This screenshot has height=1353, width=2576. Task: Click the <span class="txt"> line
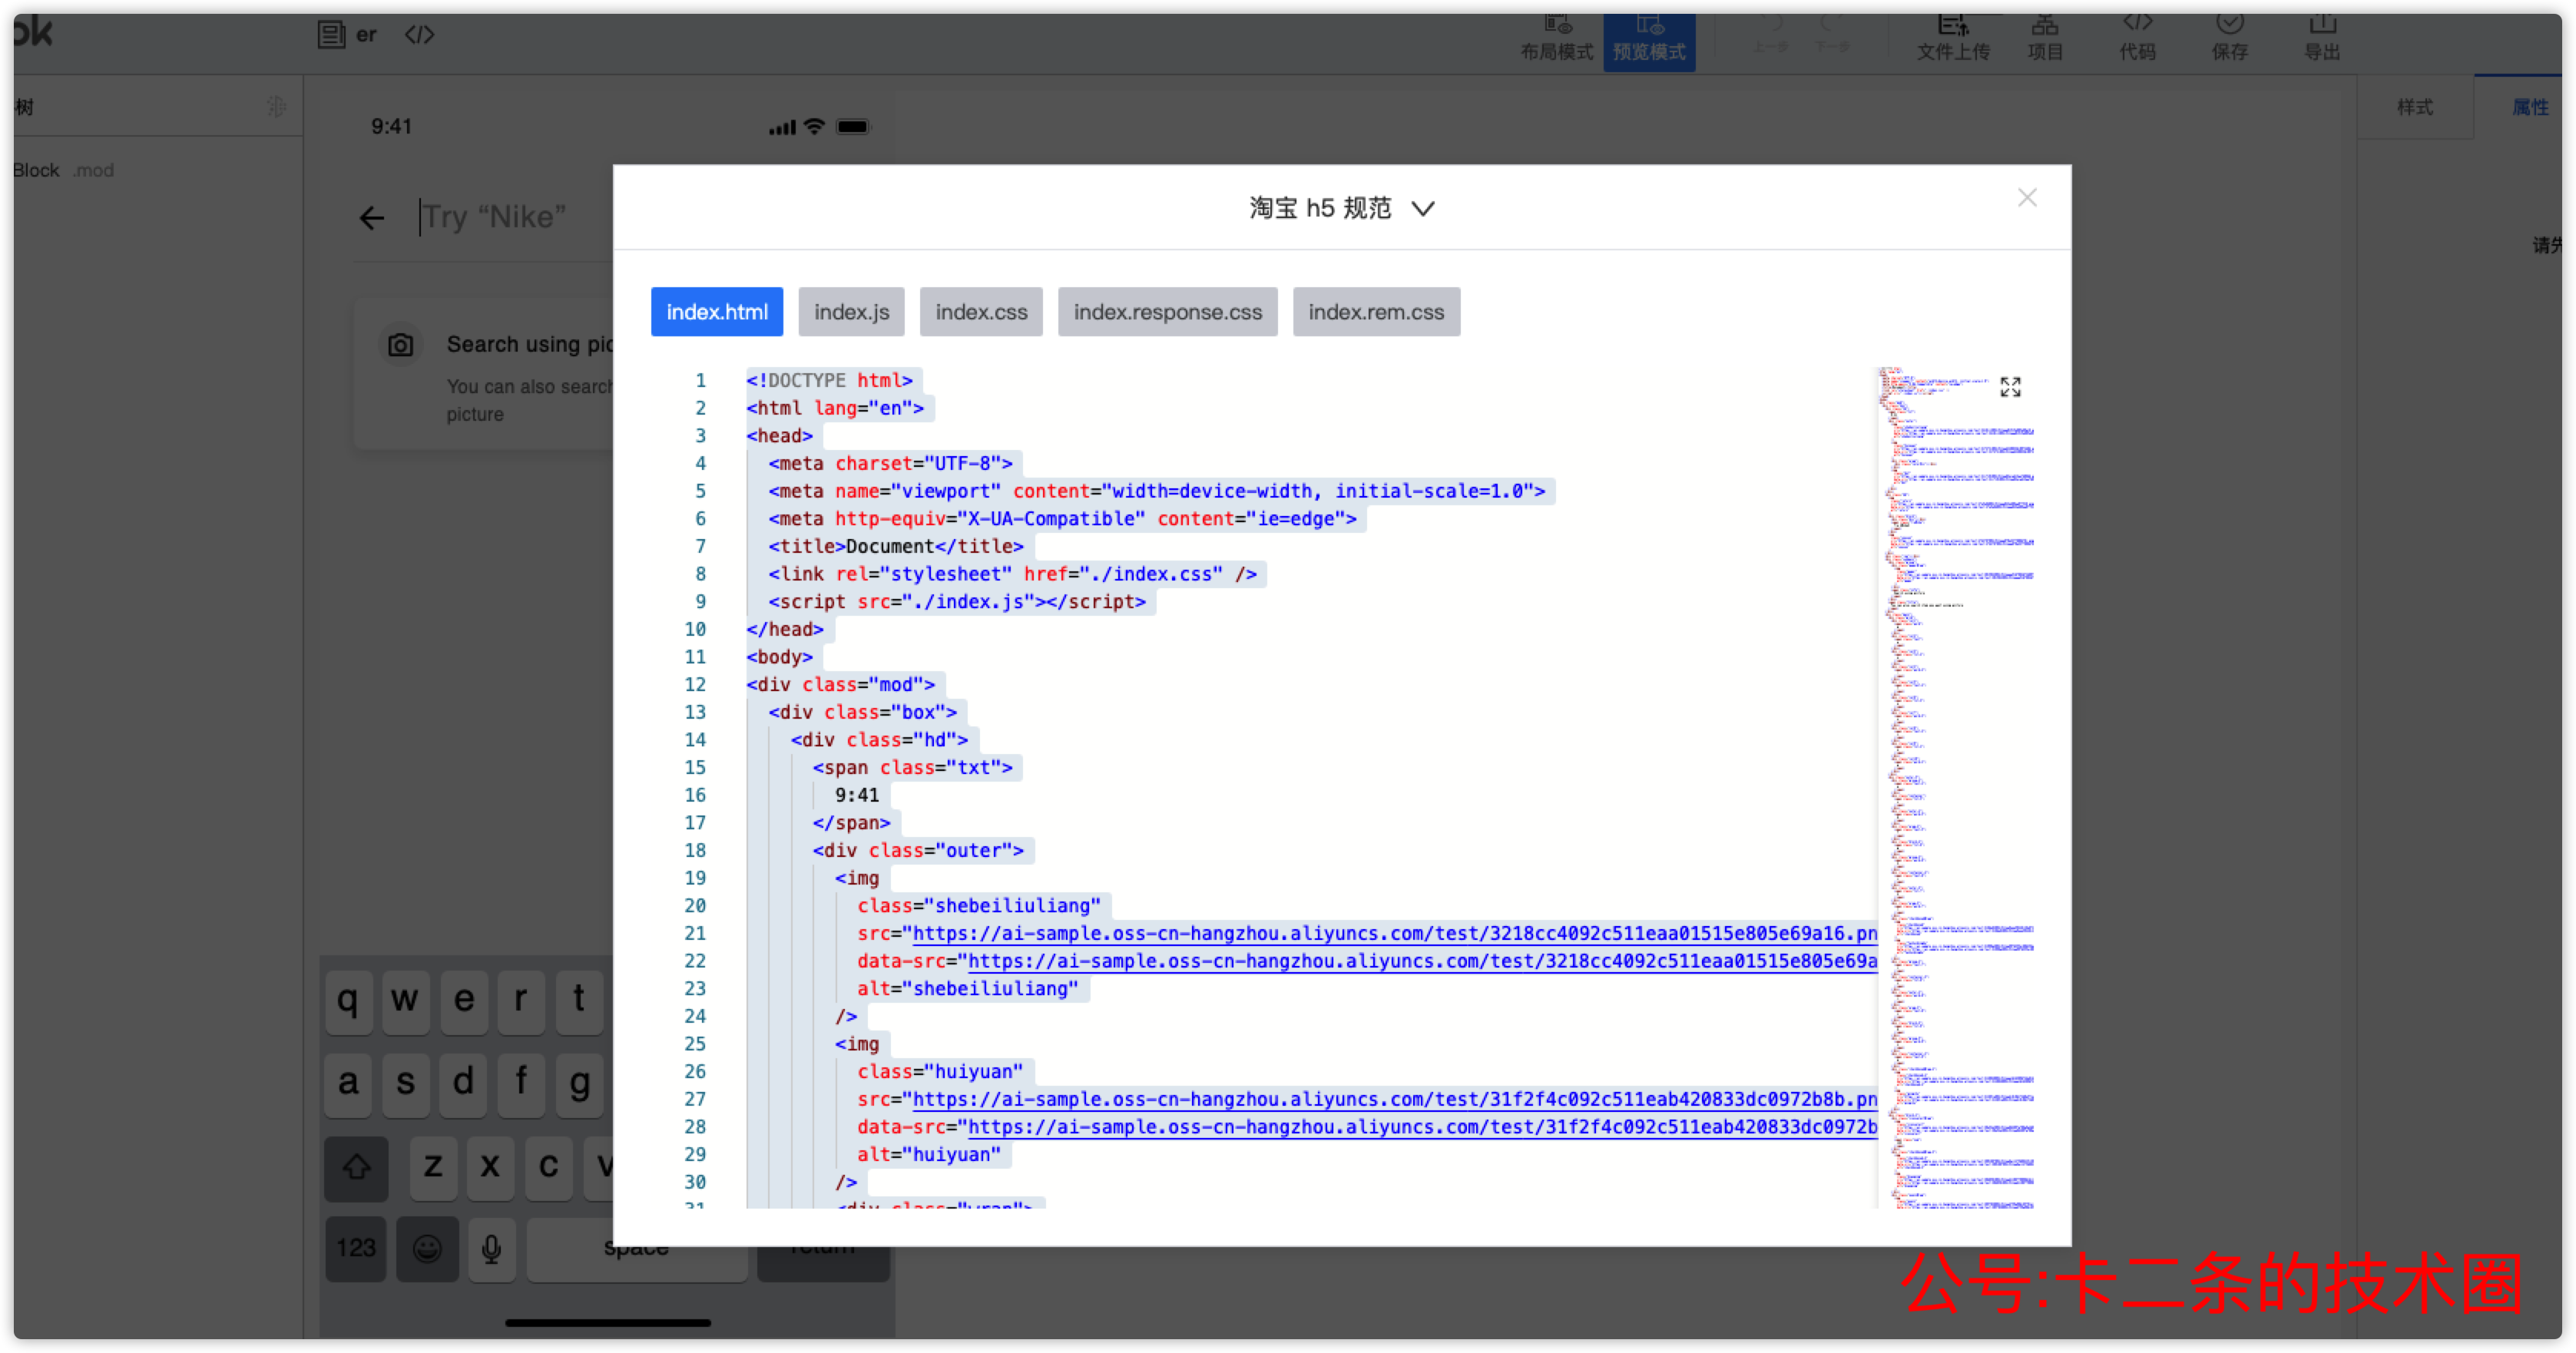[912, 768]
